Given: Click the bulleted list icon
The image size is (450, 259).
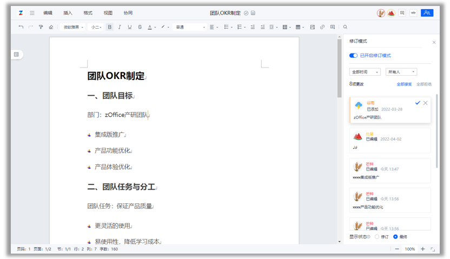Looking at the screenshot, I should click(x=226, y=27).
